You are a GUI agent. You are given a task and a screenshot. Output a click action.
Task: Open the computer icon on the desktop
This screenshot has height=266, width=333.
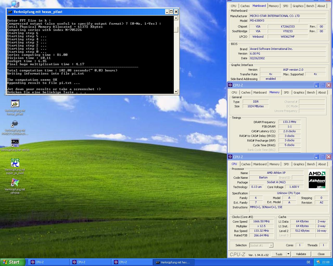click(15, 4)
